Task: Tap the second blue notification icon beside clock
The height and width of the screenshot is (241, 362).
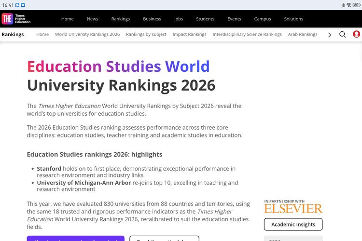Action: click(23, 5)
